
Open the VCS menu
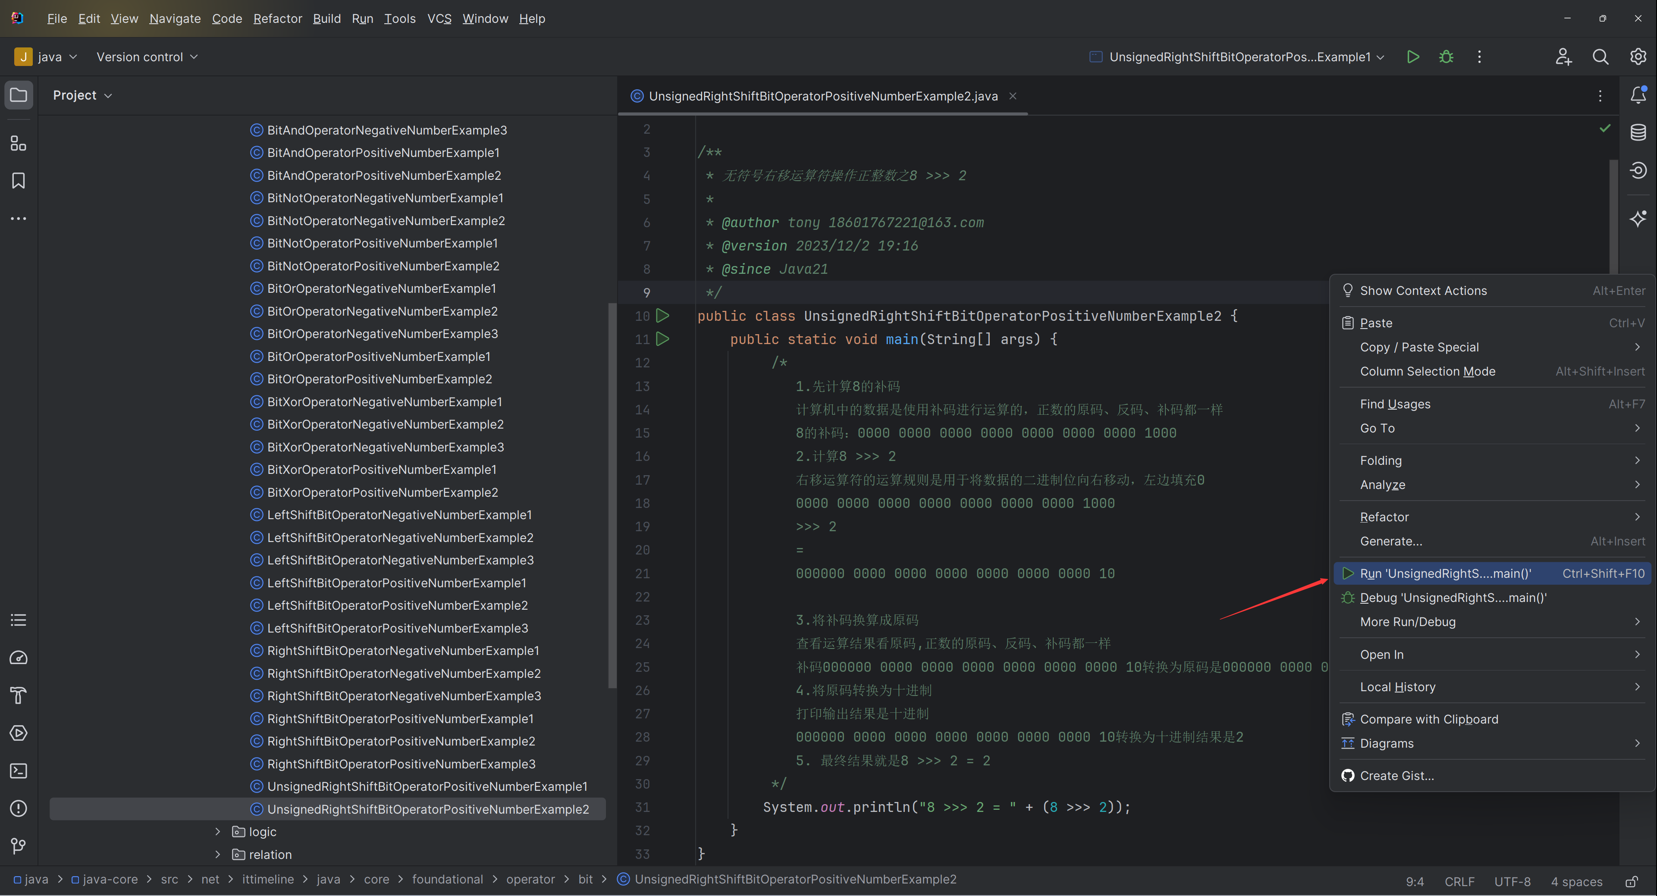click(x=439, y=19)
